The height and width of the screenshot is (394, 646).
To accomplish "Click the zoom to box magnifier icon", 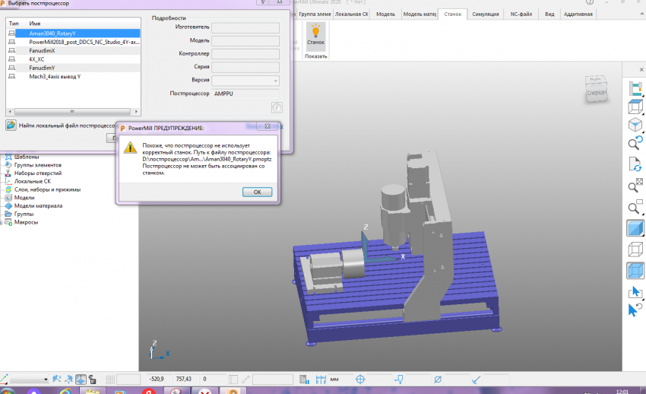I will pos(635,186).
